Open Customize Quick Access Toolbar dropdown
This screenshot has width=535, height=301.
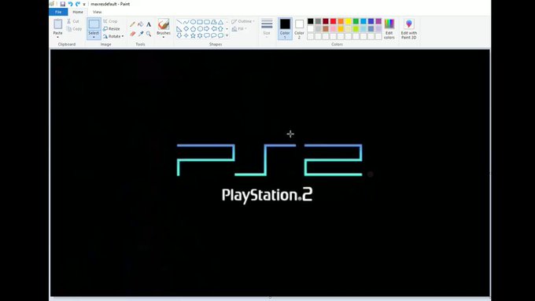[84, 5]
